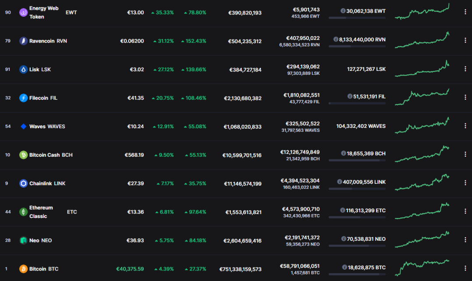This screenshot has height=281, width=472.
Task: Click Bitcoin's price €40,375.59
Action: (130, 269)
